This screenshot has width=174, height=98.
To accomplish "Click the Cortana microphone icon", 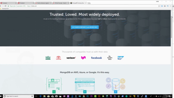I will pyautogui.click(x=32, y=96).
